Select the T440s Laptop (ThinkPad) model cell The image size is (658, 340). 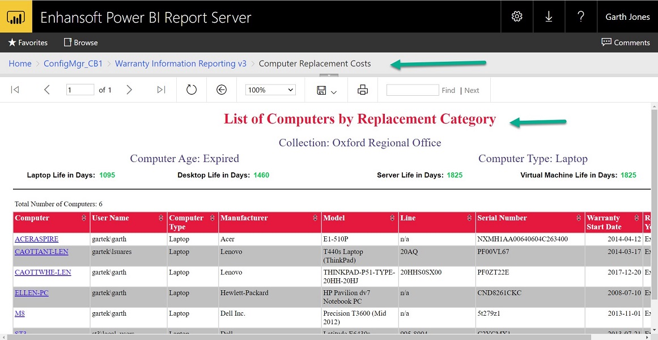click(360, 256)
